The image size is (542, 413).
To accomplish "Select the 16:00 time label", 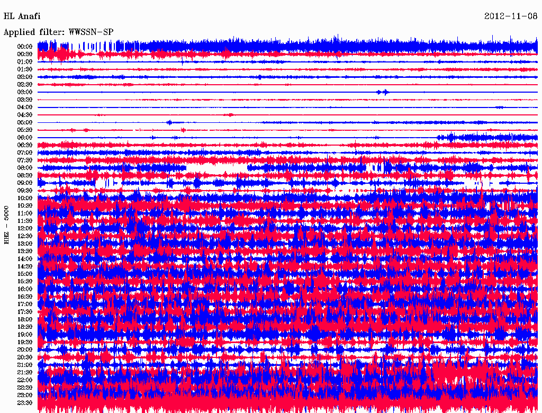I will pyautogui.click(x=24, y=289).
